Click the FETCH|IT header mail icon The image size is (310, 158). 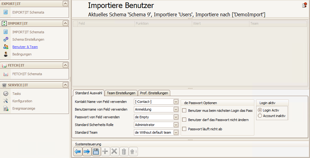4,66
